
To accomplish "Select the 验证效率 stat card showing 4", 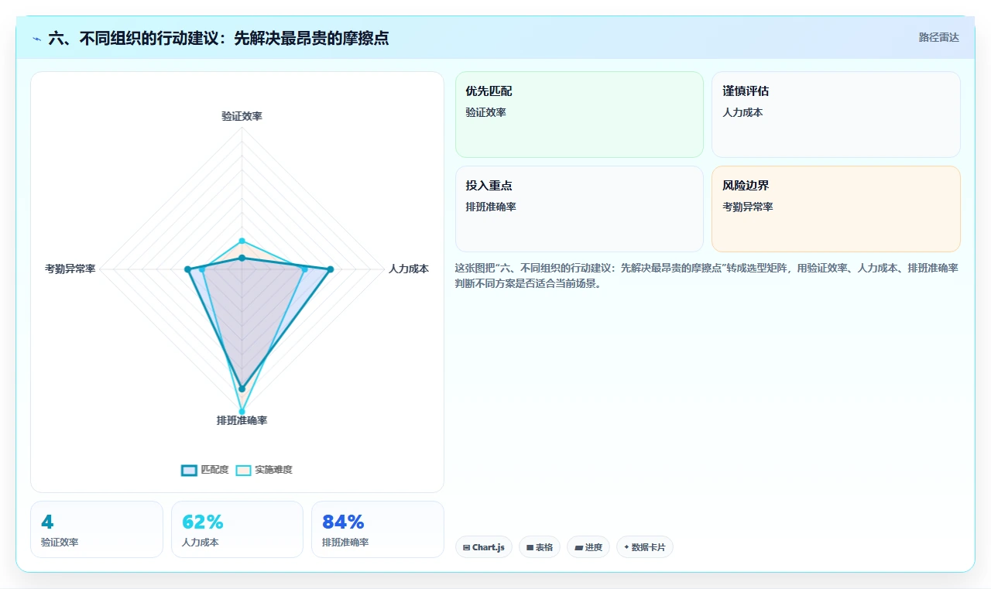I will (97, 529).
